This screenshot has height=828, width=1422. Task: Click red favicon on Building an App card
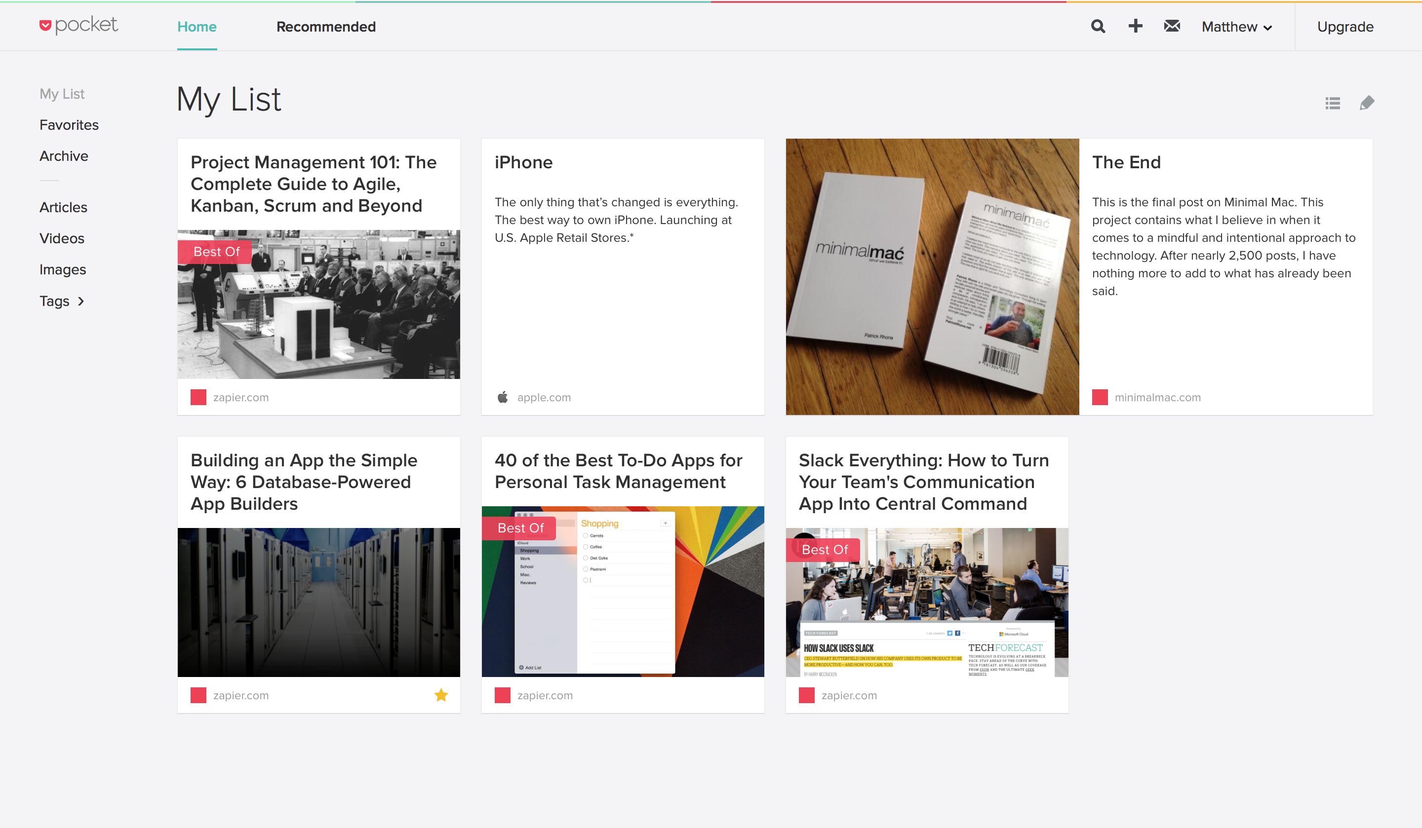point(198,695)
